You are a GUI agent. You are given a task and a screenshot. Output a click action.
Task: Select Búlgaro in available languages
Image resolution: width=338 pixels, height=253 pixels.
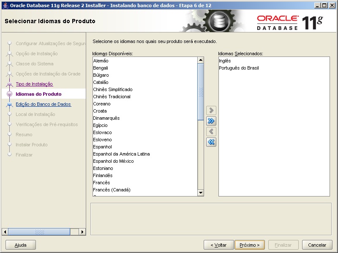point(145,75)
